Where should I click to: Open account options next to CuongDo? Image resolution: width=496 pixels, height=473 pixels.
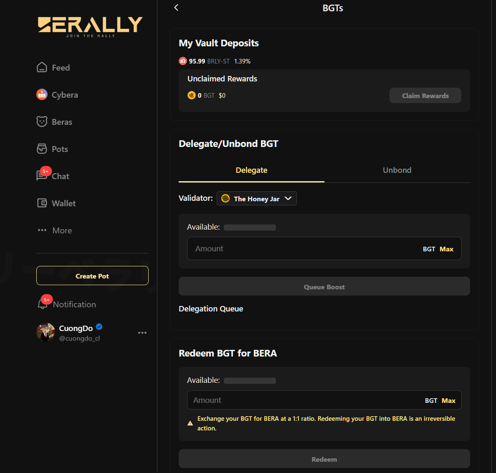click(142, 333)
